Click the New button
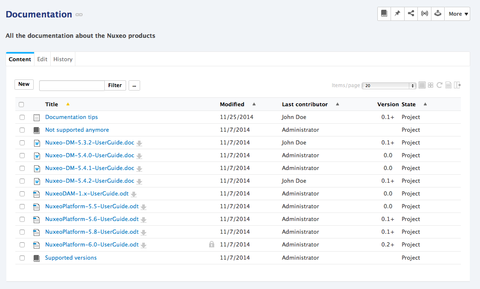480x289 pixels. click(24, 84)
